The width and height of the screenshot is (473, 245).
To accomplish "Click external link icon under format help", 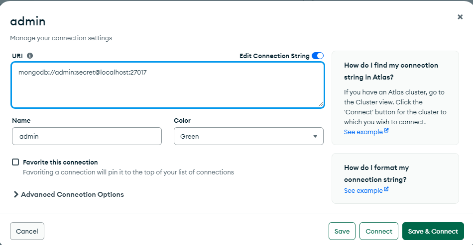I will (386, 189).
